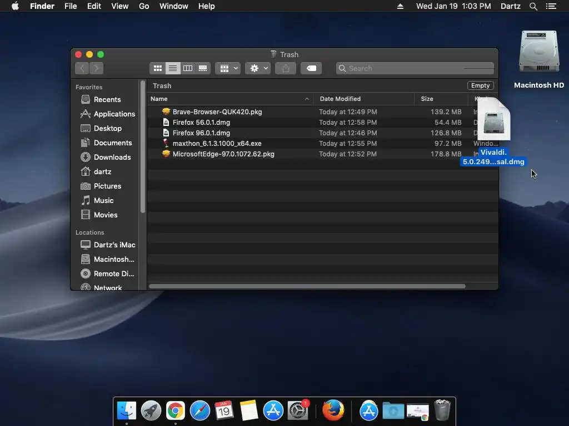This screenshot has width=569, height=426.
Task: Open Downloads in the sidebar
Action: point(105,157)
